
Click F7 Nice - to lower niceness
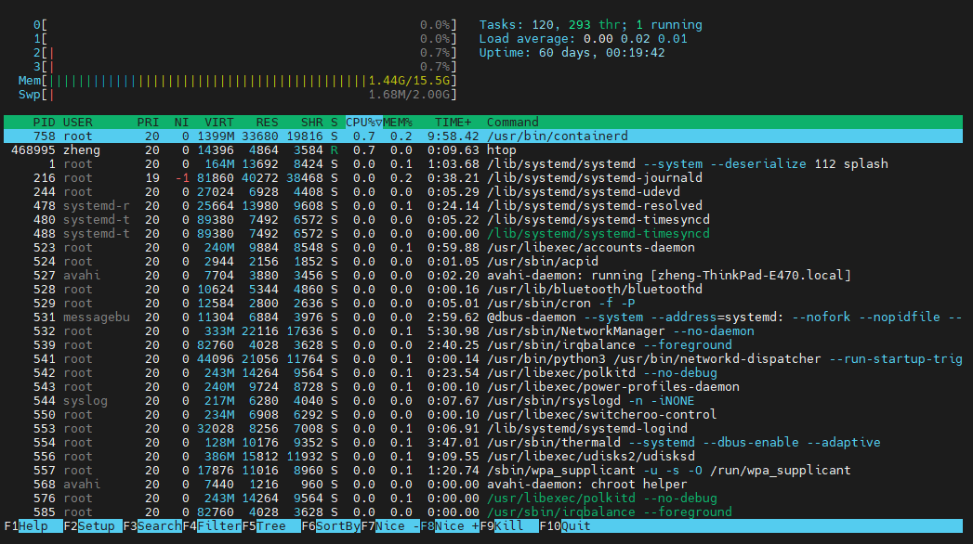click(x=391, y=526)
